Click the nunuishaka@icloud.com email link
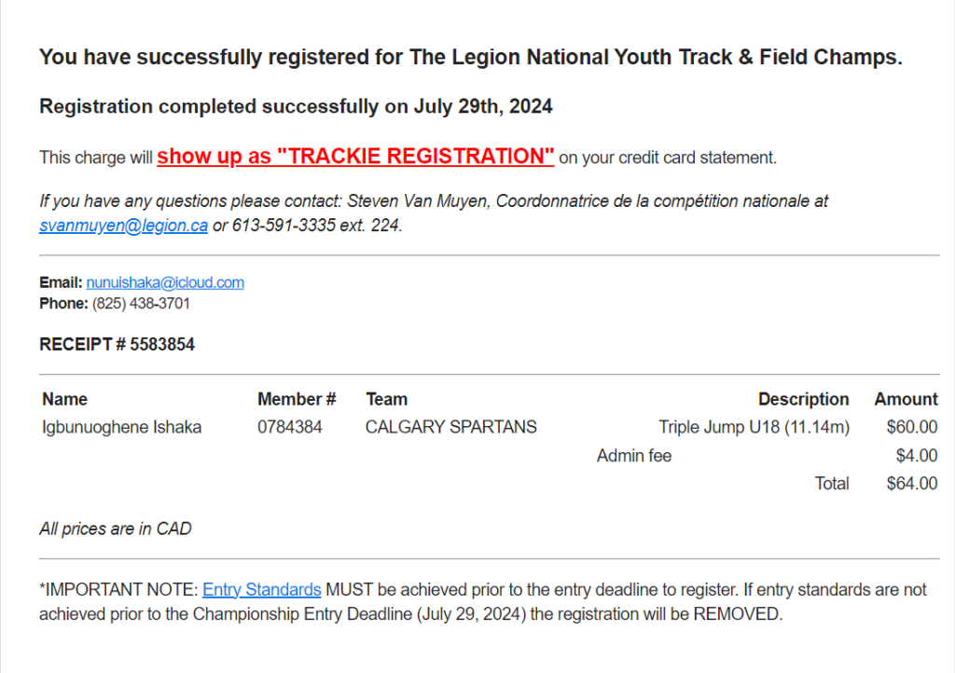 [165, 282]
